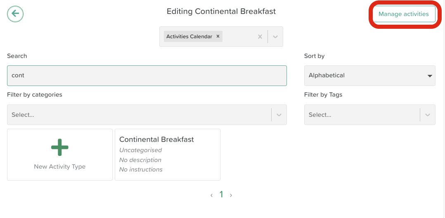Open the Alphabetical sort dropdown
The height and width of the screenshot is (218, 445).
tap(369, 76)
